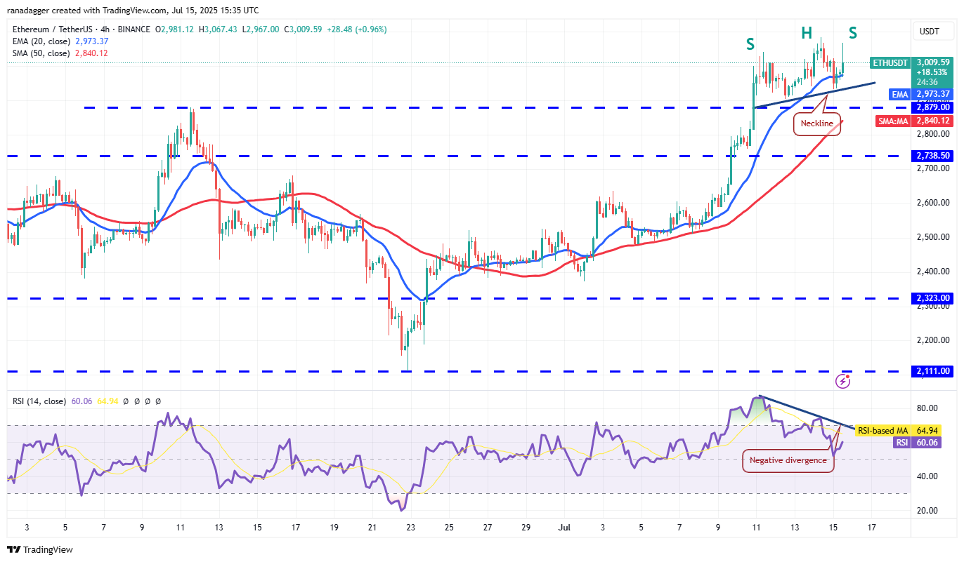Click the H head pattern label
The height and width of the screenshot is (562, 964).
[x=806, y=32]
